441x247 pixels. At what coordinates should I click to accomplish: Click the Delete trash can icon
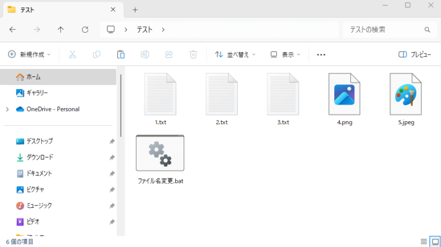[194, 55]
